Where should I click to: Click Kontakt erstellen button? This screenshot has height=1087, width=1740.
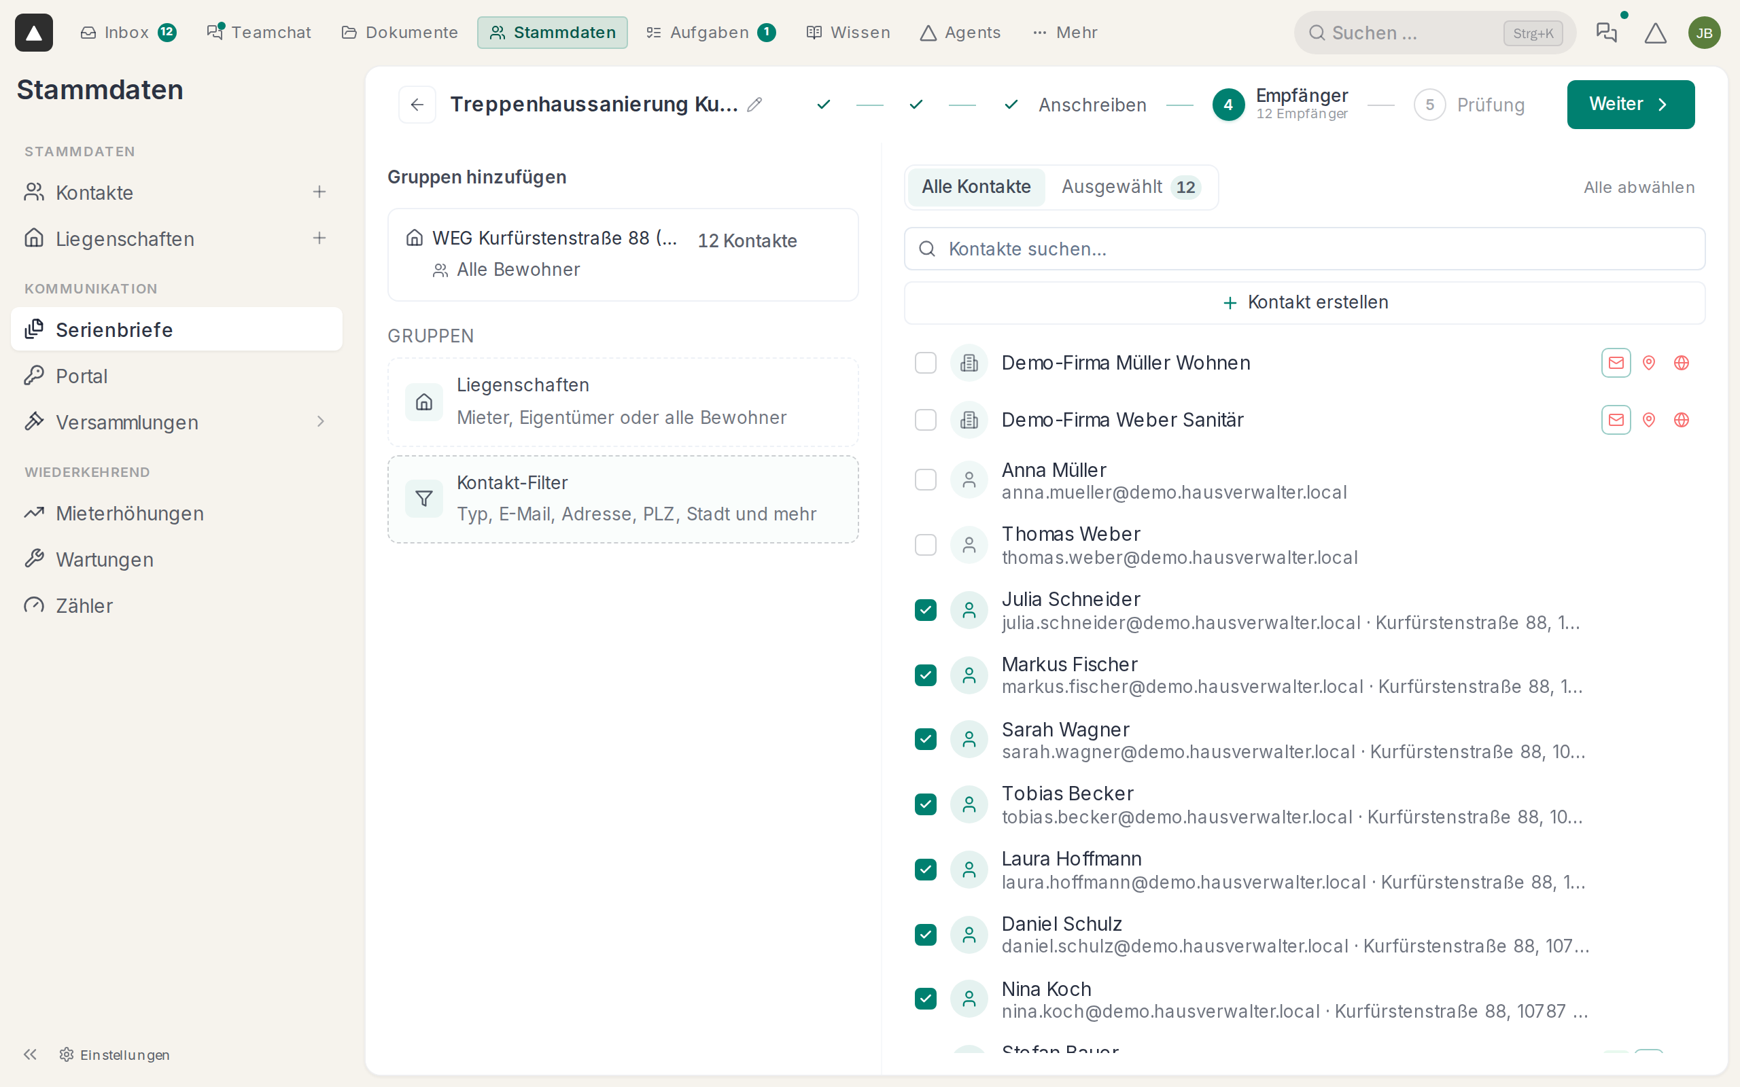(1304, 303)
